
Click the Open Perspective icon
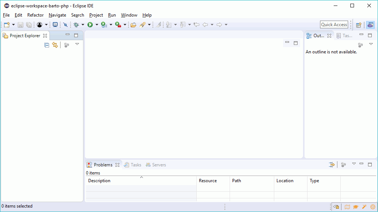click(x=359, y=25)
